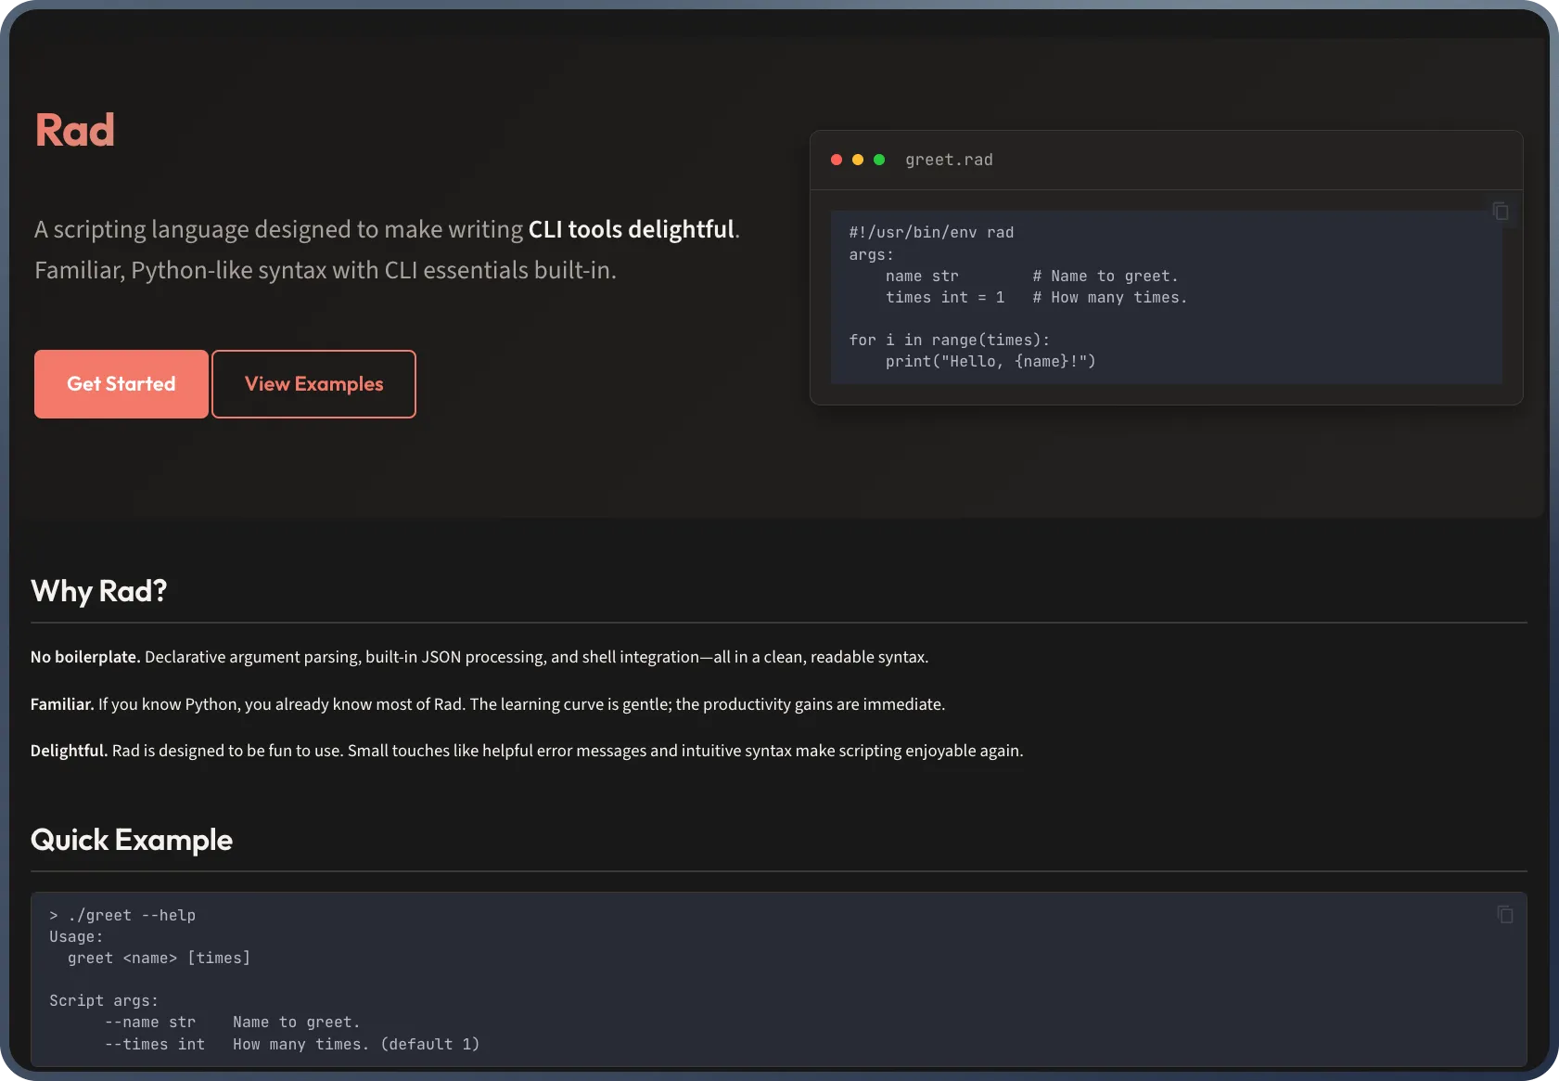This screenshot has width=1559, height=1081.
Task: Jump to the Why Rad? heading
Action: 99,591
